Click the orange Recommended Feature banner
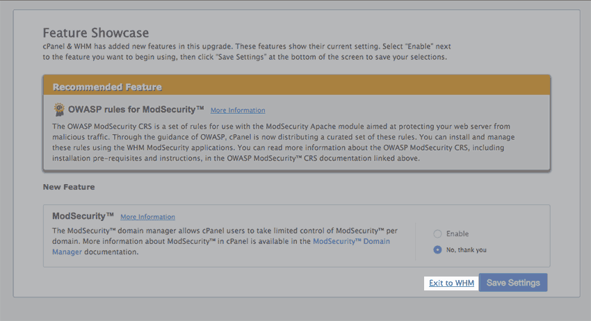591x321 pixels. coord(297,85)
